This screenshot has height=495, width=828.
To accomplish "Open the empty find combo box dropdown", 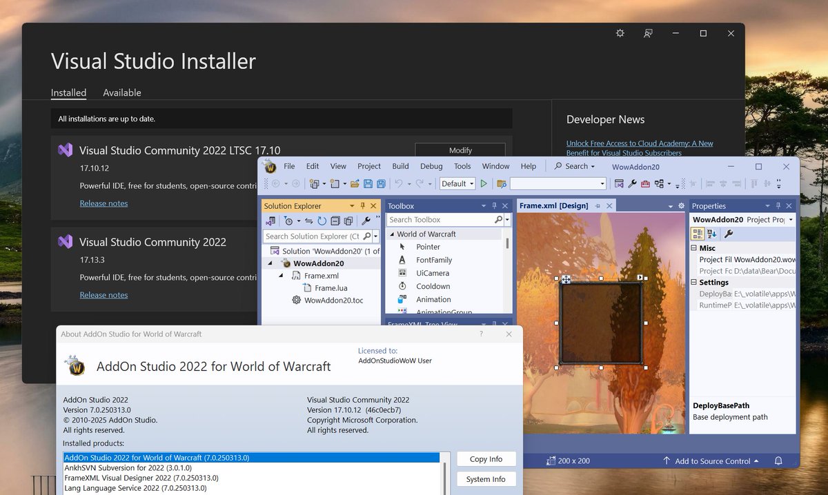I will tap(602, 183).
